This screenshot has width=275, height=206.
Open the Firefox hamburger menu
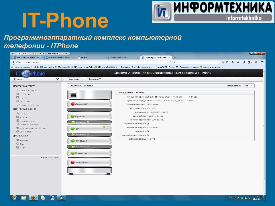point(262,62)
